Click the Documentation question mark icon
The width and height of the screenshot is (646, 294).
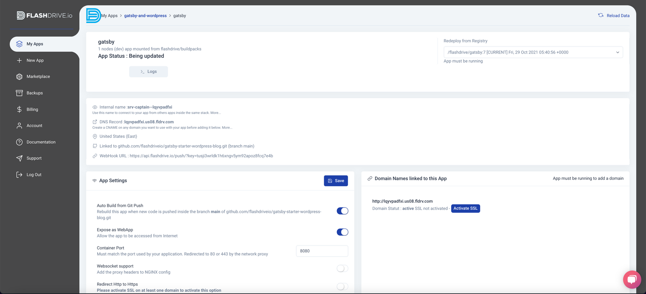tap(19, 142)
